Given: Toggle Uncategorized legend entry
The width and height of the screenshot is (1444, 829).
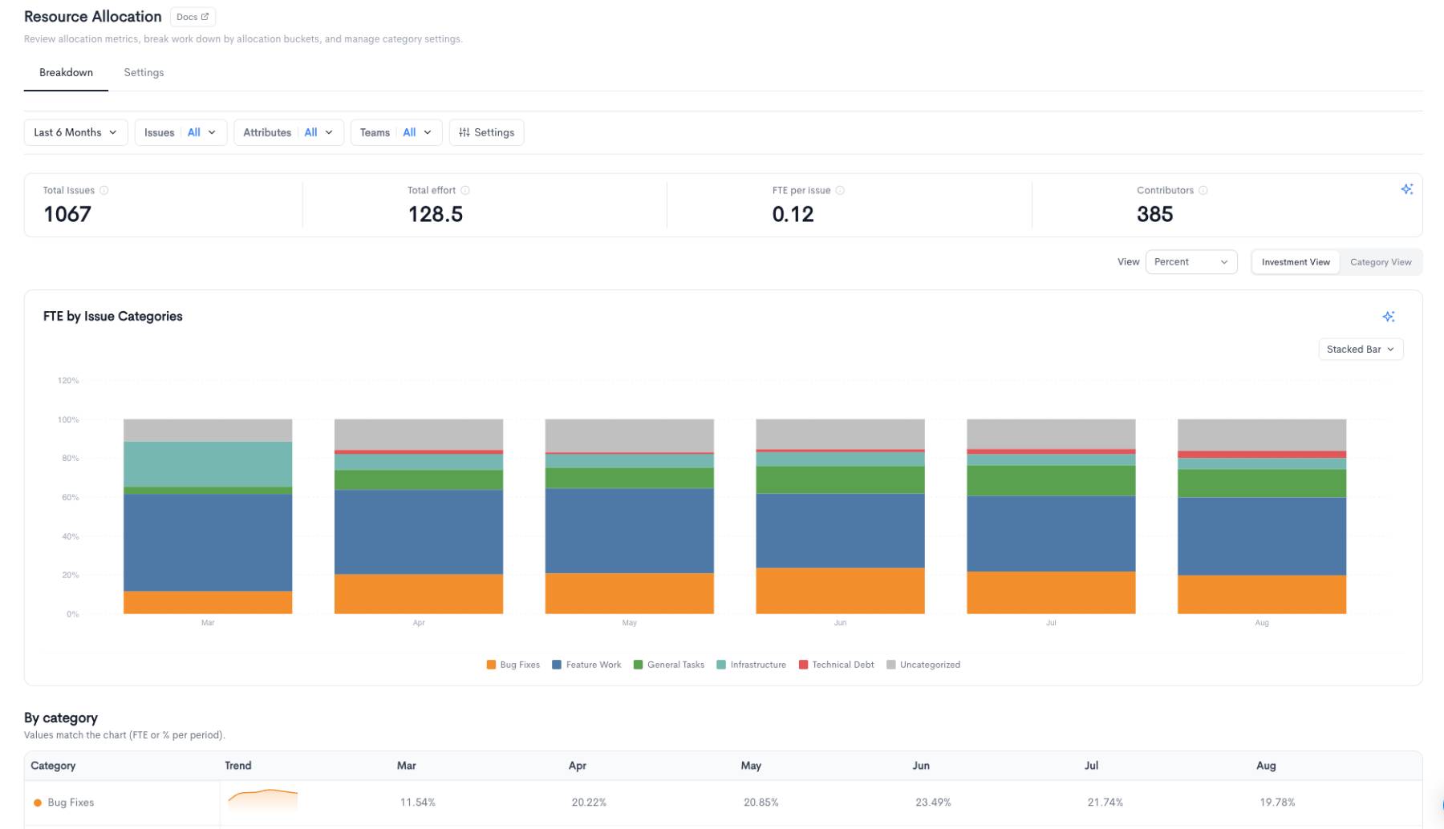Looking at the screenshot, I should coord(923,665).
